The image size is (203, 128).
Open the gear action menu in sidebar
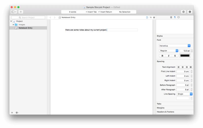coord(17,113)
